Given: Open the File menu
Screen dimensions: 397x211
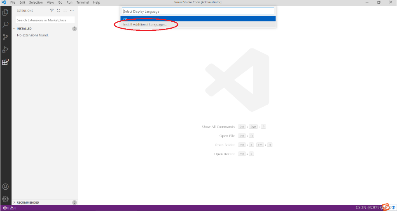Looking at the screenshot, I should pos(13,2).
